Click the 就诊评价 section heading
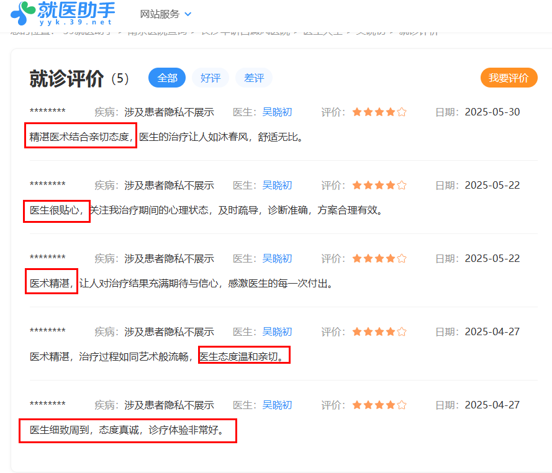The image size is (552, 473). [x=67, y=79]
